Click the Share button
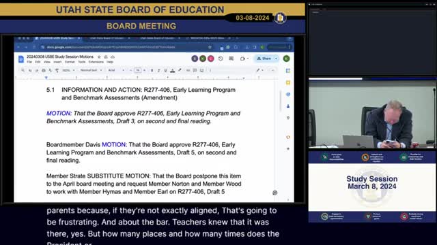The height and width of the screenshot is (245, 437). 264,59
